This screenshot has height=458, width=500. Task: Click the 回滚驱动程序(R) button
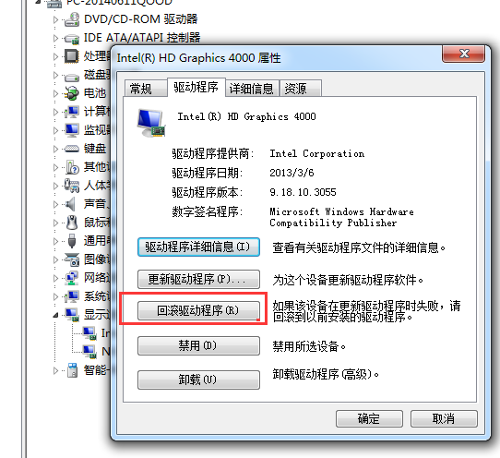(198, 310)
